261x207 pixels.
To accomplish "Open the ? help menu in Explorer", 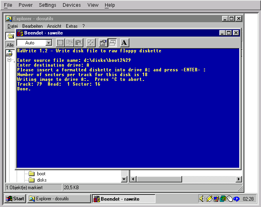I will 83,26.
